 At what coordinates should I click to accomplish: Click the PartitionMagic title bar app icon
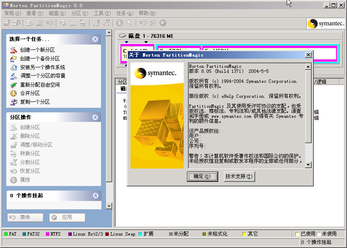click(x=5, y=5)
